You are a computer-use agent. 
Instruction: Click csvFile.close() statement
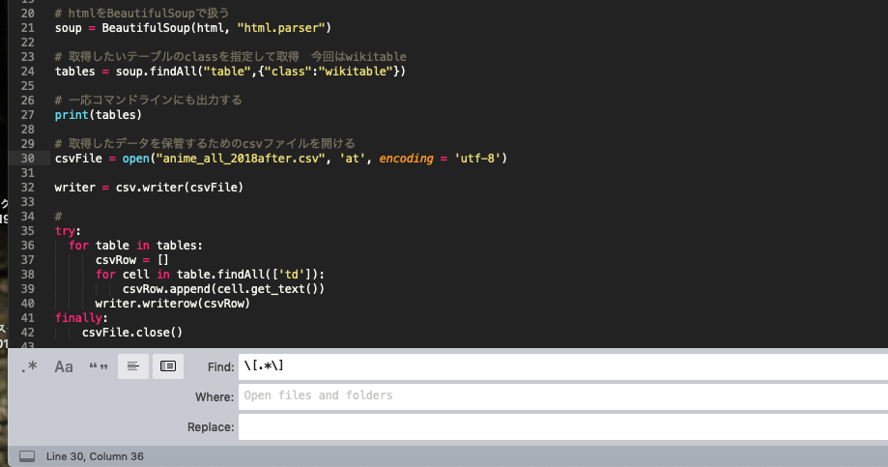[x=131, y=333]
